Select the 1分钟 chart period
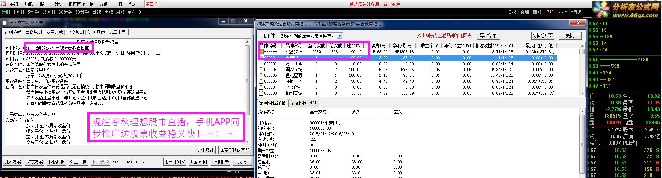This screenshot has height=178, width=662. coord(19,12)
